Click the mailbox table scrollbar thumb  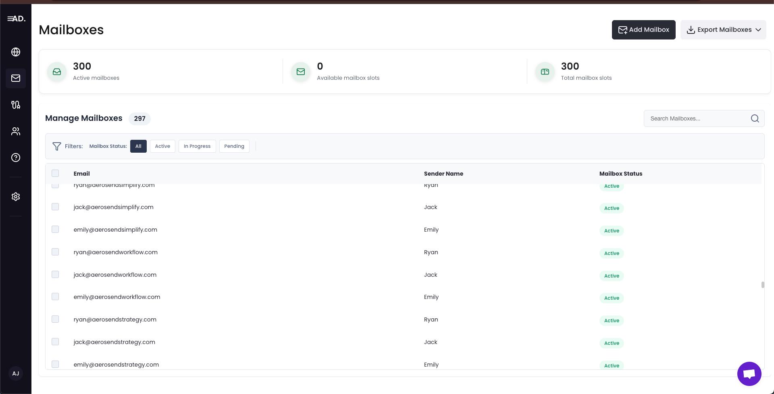coord(762,285)
